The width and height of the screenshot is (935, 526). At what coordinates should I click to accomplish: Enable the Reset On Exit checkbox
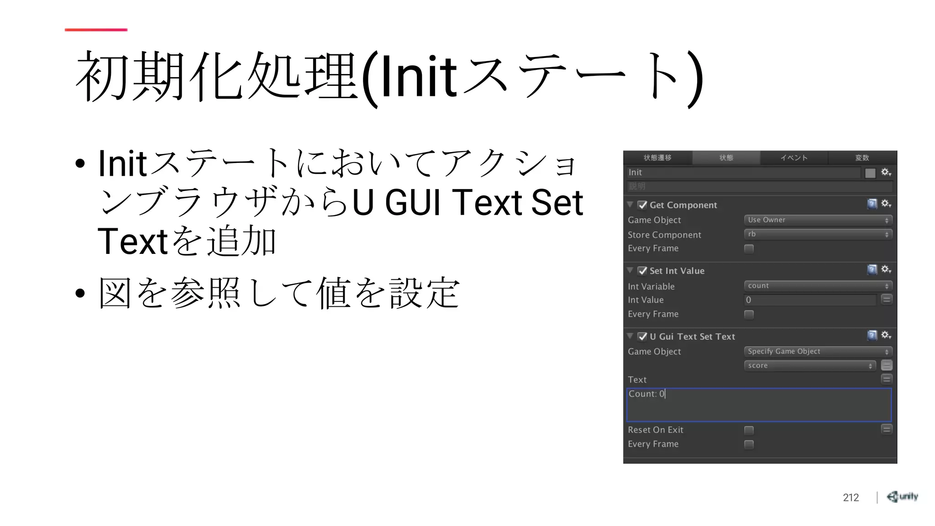pos(749,430)
